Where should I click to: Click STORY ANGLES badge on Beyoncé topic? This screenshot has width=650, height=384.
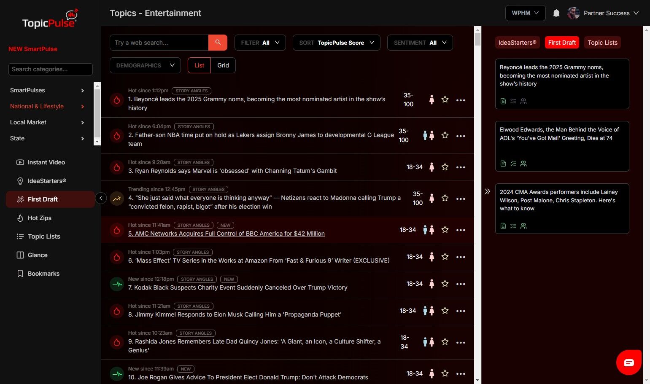pyautogui.click(x=191, y=91)
